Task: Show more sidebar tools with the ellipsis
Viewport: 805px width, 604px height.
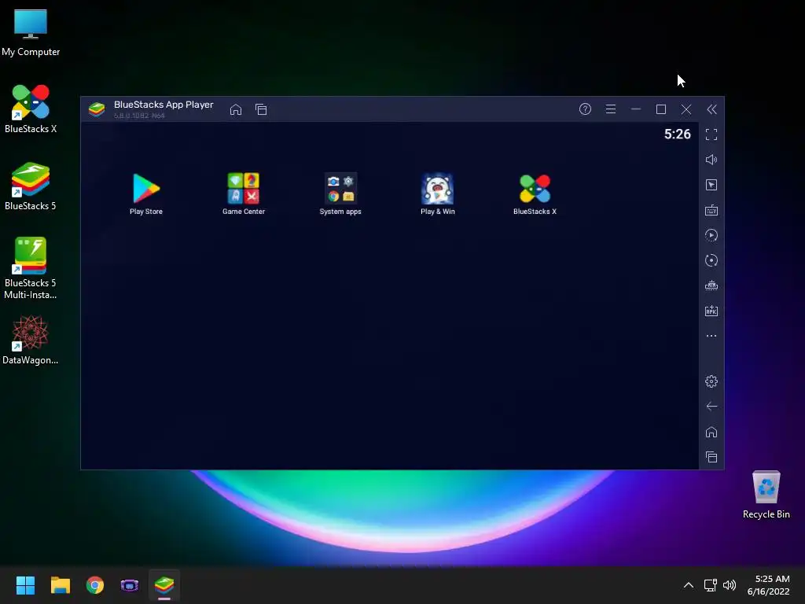Action: pos(711,336)
